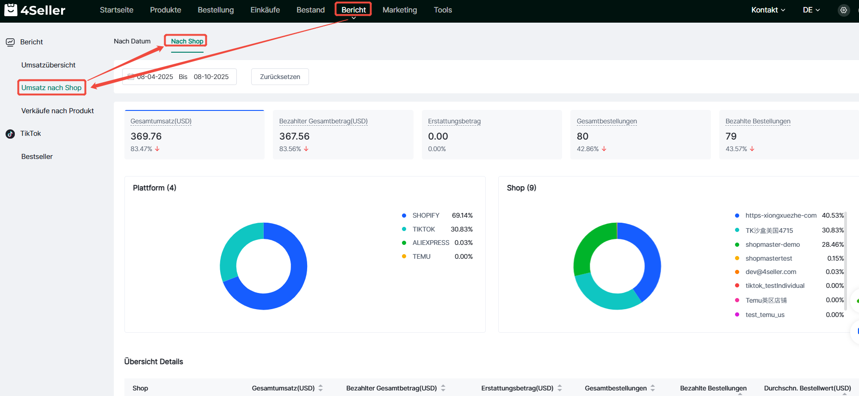This screenshot has width=859, height=396.
Task: Click test_temu_us legend entry
Action: [765, 315]
